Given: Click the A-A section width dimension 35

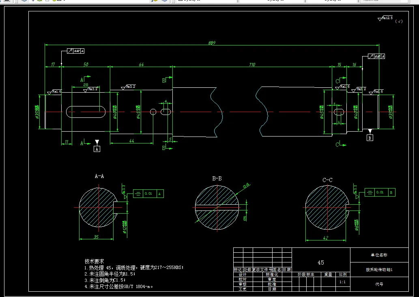Looking at the screenshot, I should click(96, 237).
